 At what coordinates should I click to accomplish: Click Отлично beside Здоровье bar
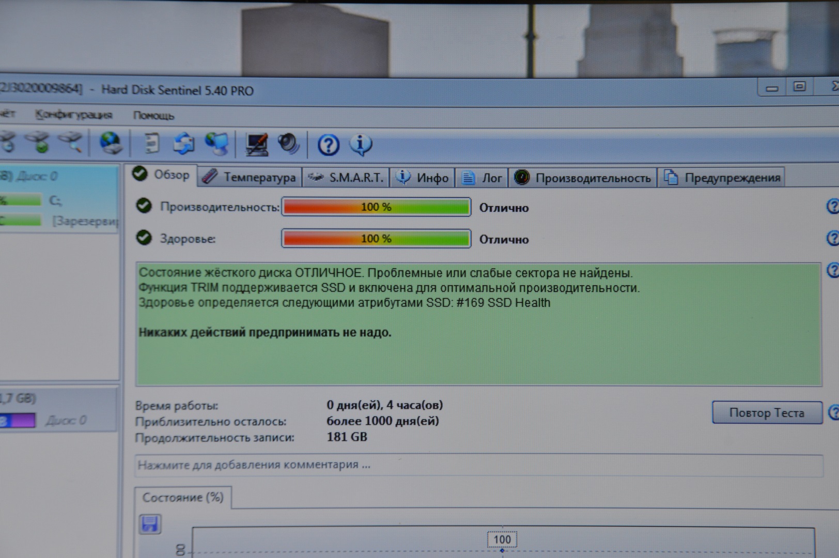[504, 239]
